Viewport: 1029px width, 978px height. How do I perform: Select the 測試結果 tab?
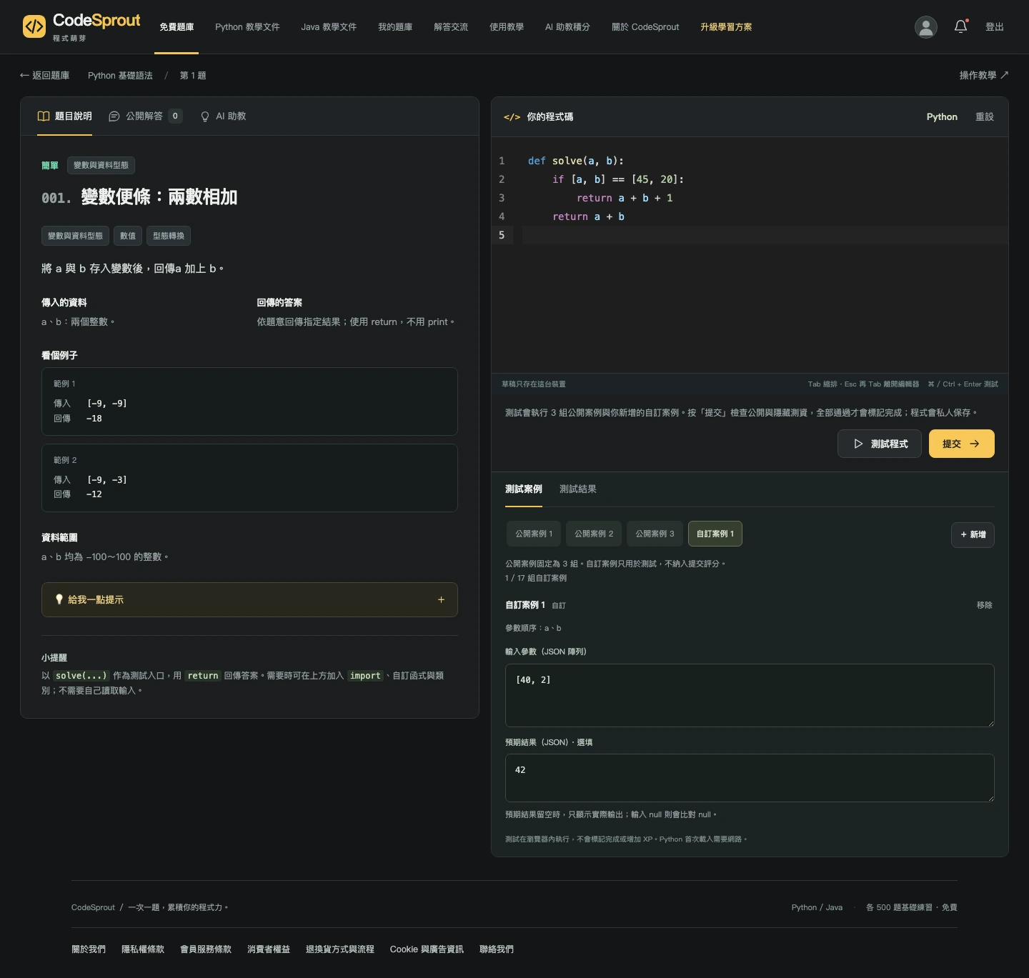578,489
